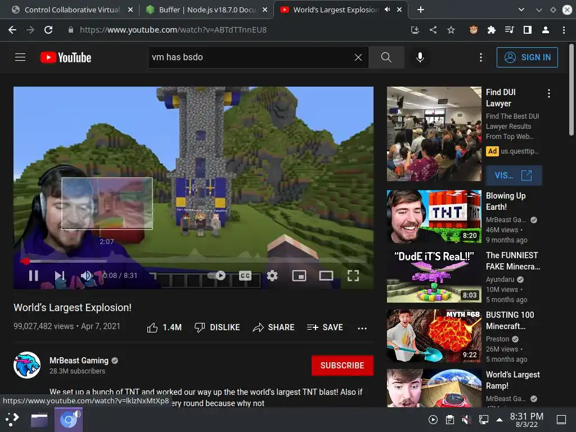Click the Chromium taskbar icon

pyautogui.click(x=69, y=420)
